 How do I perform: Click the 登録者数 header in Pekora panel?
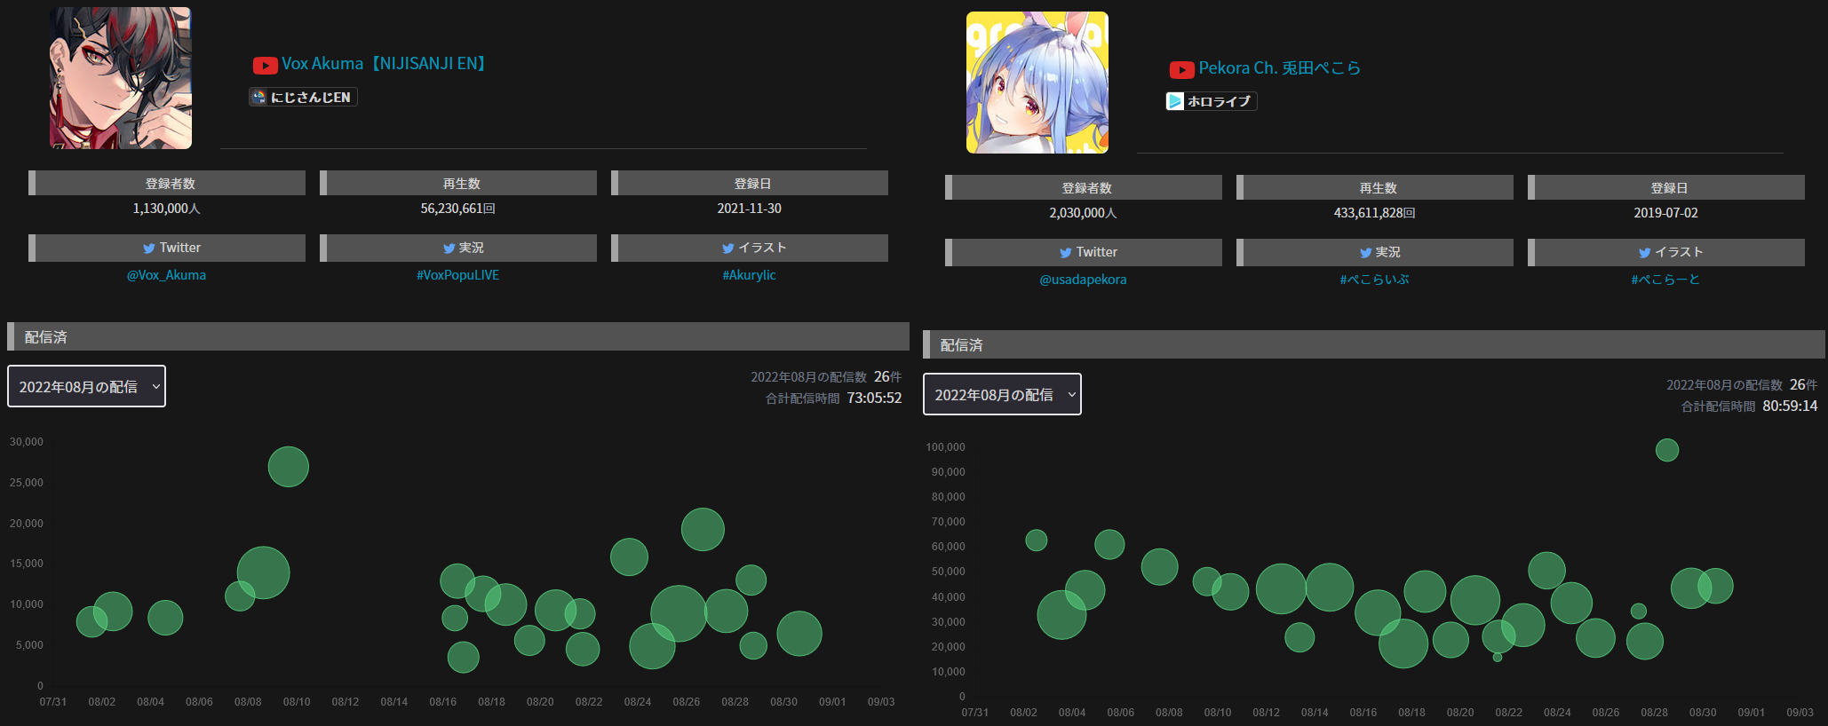1084,187
